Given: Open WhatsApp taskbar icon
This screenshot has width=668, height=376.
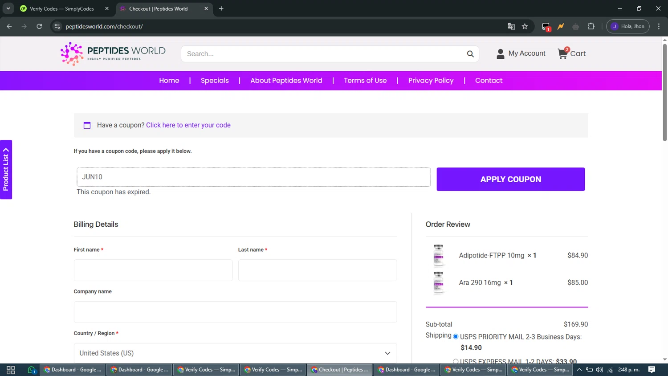Looking at the screenshot, I should click(31, 370).
